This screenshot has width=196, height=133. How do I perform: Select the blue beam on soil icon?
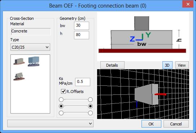[x=34, y=61]
